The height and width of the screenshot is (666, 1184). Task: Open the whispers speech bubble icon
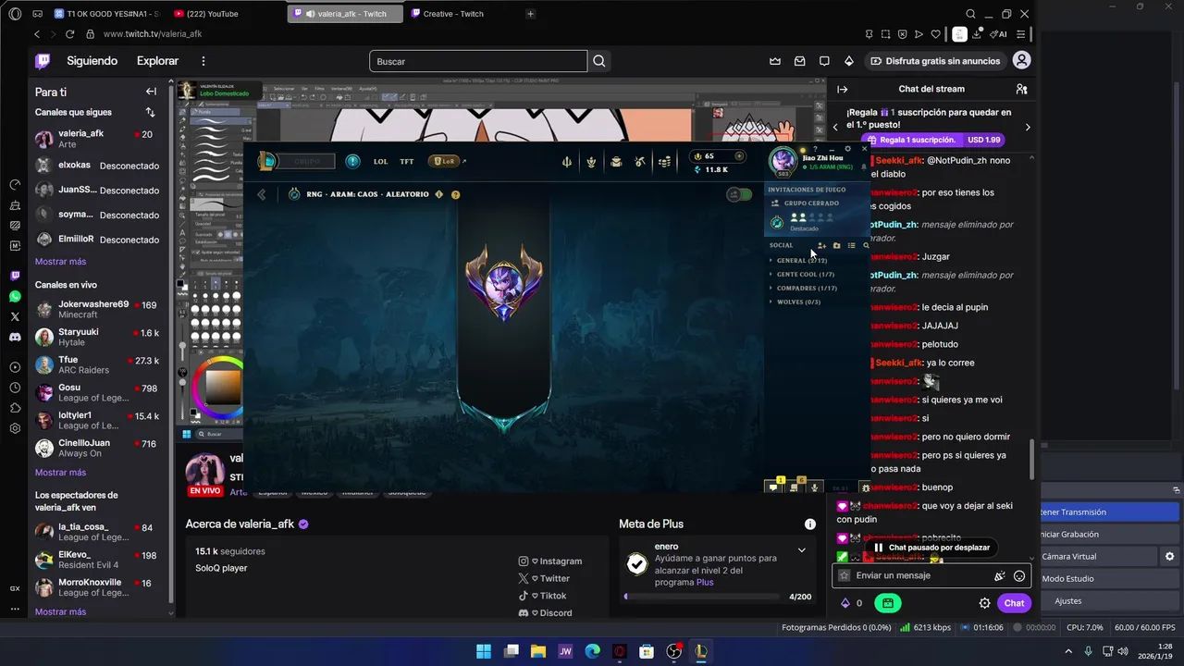[x=824, y=61]
